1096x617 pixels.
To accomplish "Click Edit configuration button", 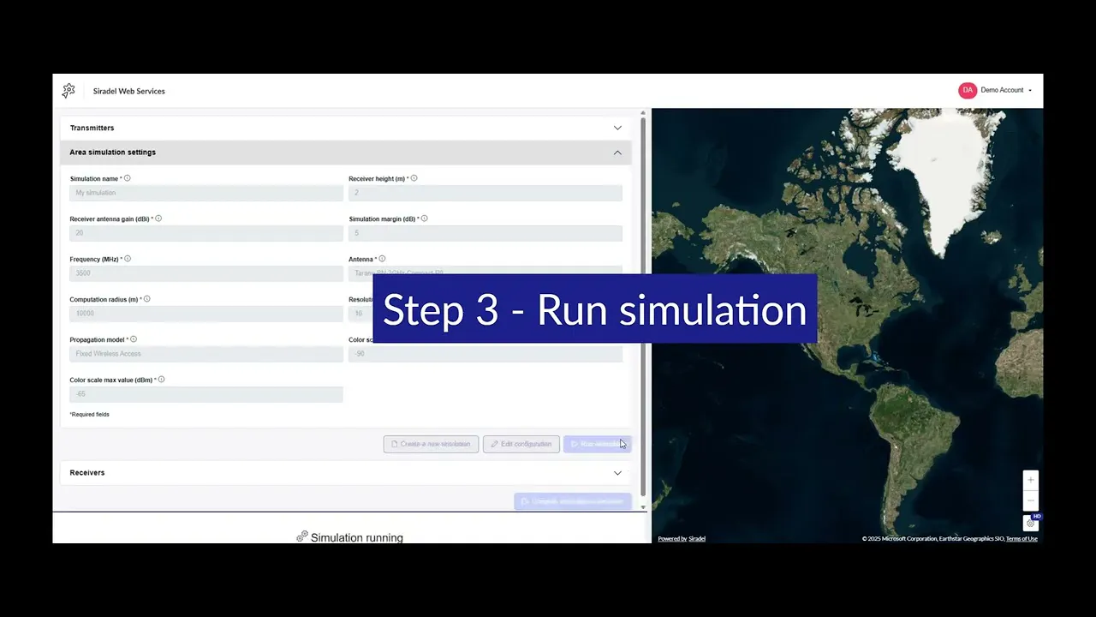I will 521,444.
